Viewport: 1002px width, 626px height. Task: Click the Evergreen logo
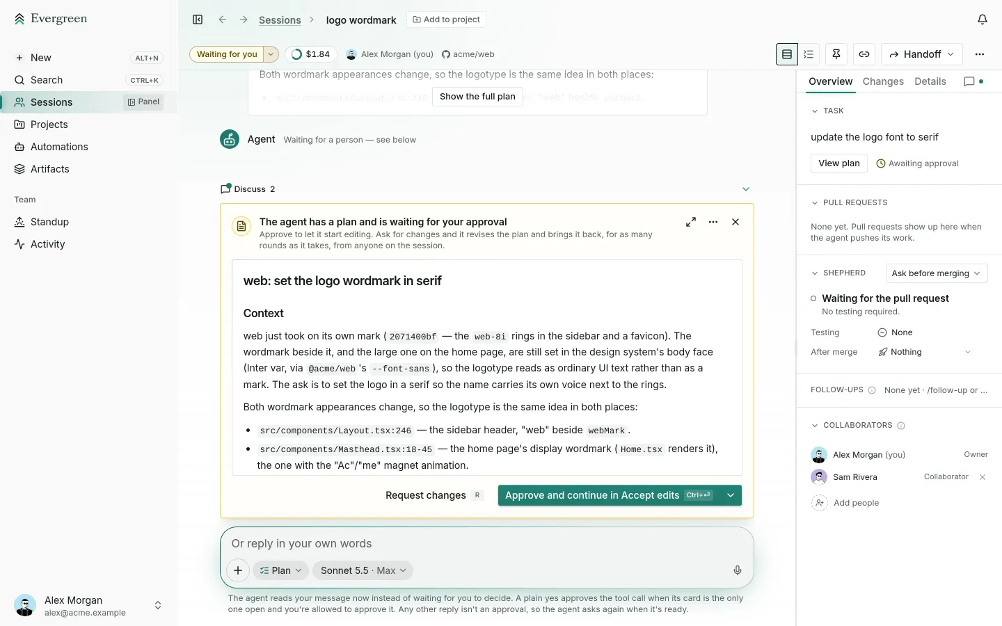(51, 19)
